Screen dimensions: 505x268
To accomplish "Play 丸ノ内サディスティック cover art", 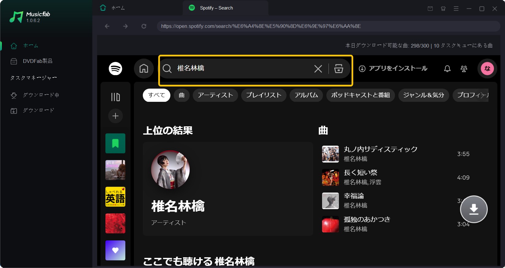I will tap(330, 154).
